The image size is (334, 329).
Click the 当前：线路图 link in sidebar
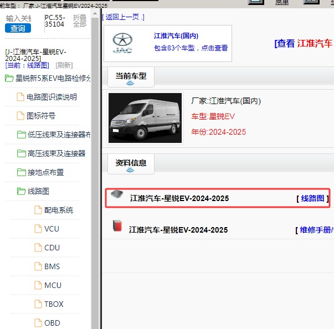[x=27, y=65]
